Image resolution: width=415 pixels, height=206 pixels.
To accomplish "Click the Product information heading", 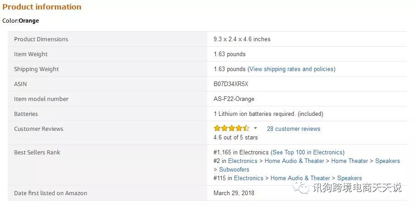I will 42,7.
